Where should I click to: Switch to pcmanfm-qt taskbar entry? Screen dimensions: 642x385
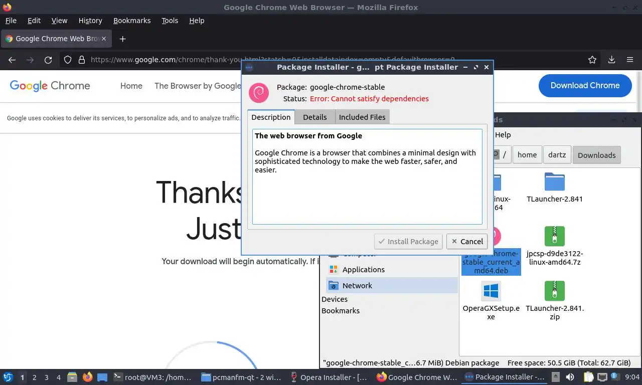tap(241, 377)
